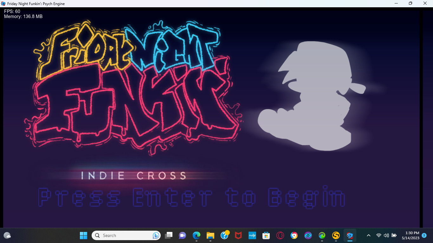Open the Chat (Teams) taskbar icon

coord(182,235)
